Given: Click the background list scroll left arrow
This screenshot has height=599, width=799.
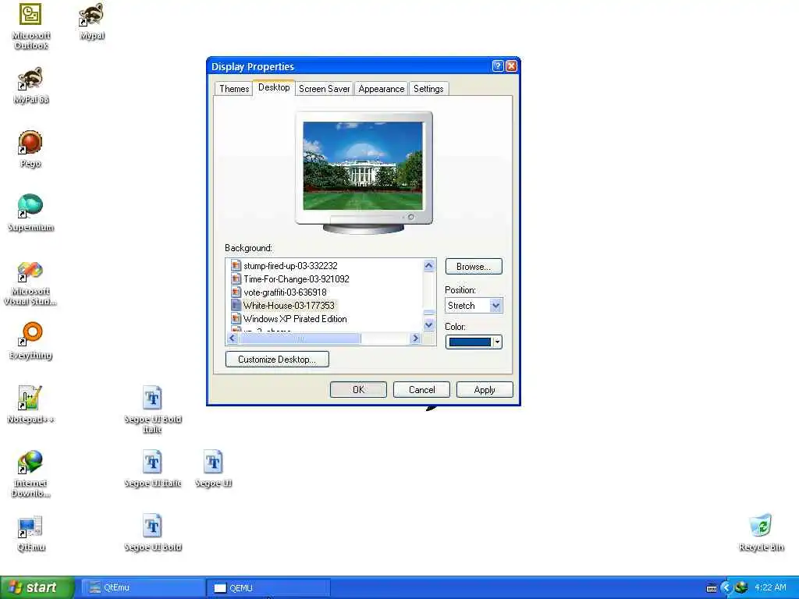Looking at the screenshot, I should pyautogui.click(x=233, y=338).
